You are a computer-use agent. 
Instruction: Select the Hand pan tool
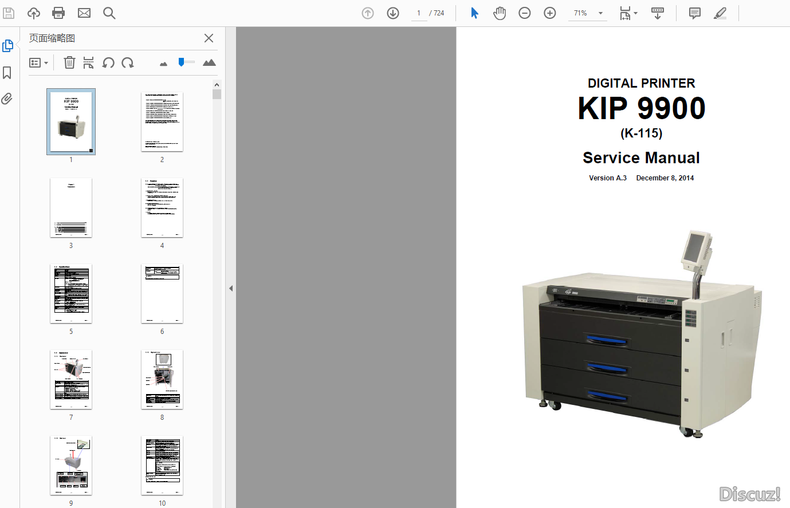pyautogui.click(x=500, y=13)
